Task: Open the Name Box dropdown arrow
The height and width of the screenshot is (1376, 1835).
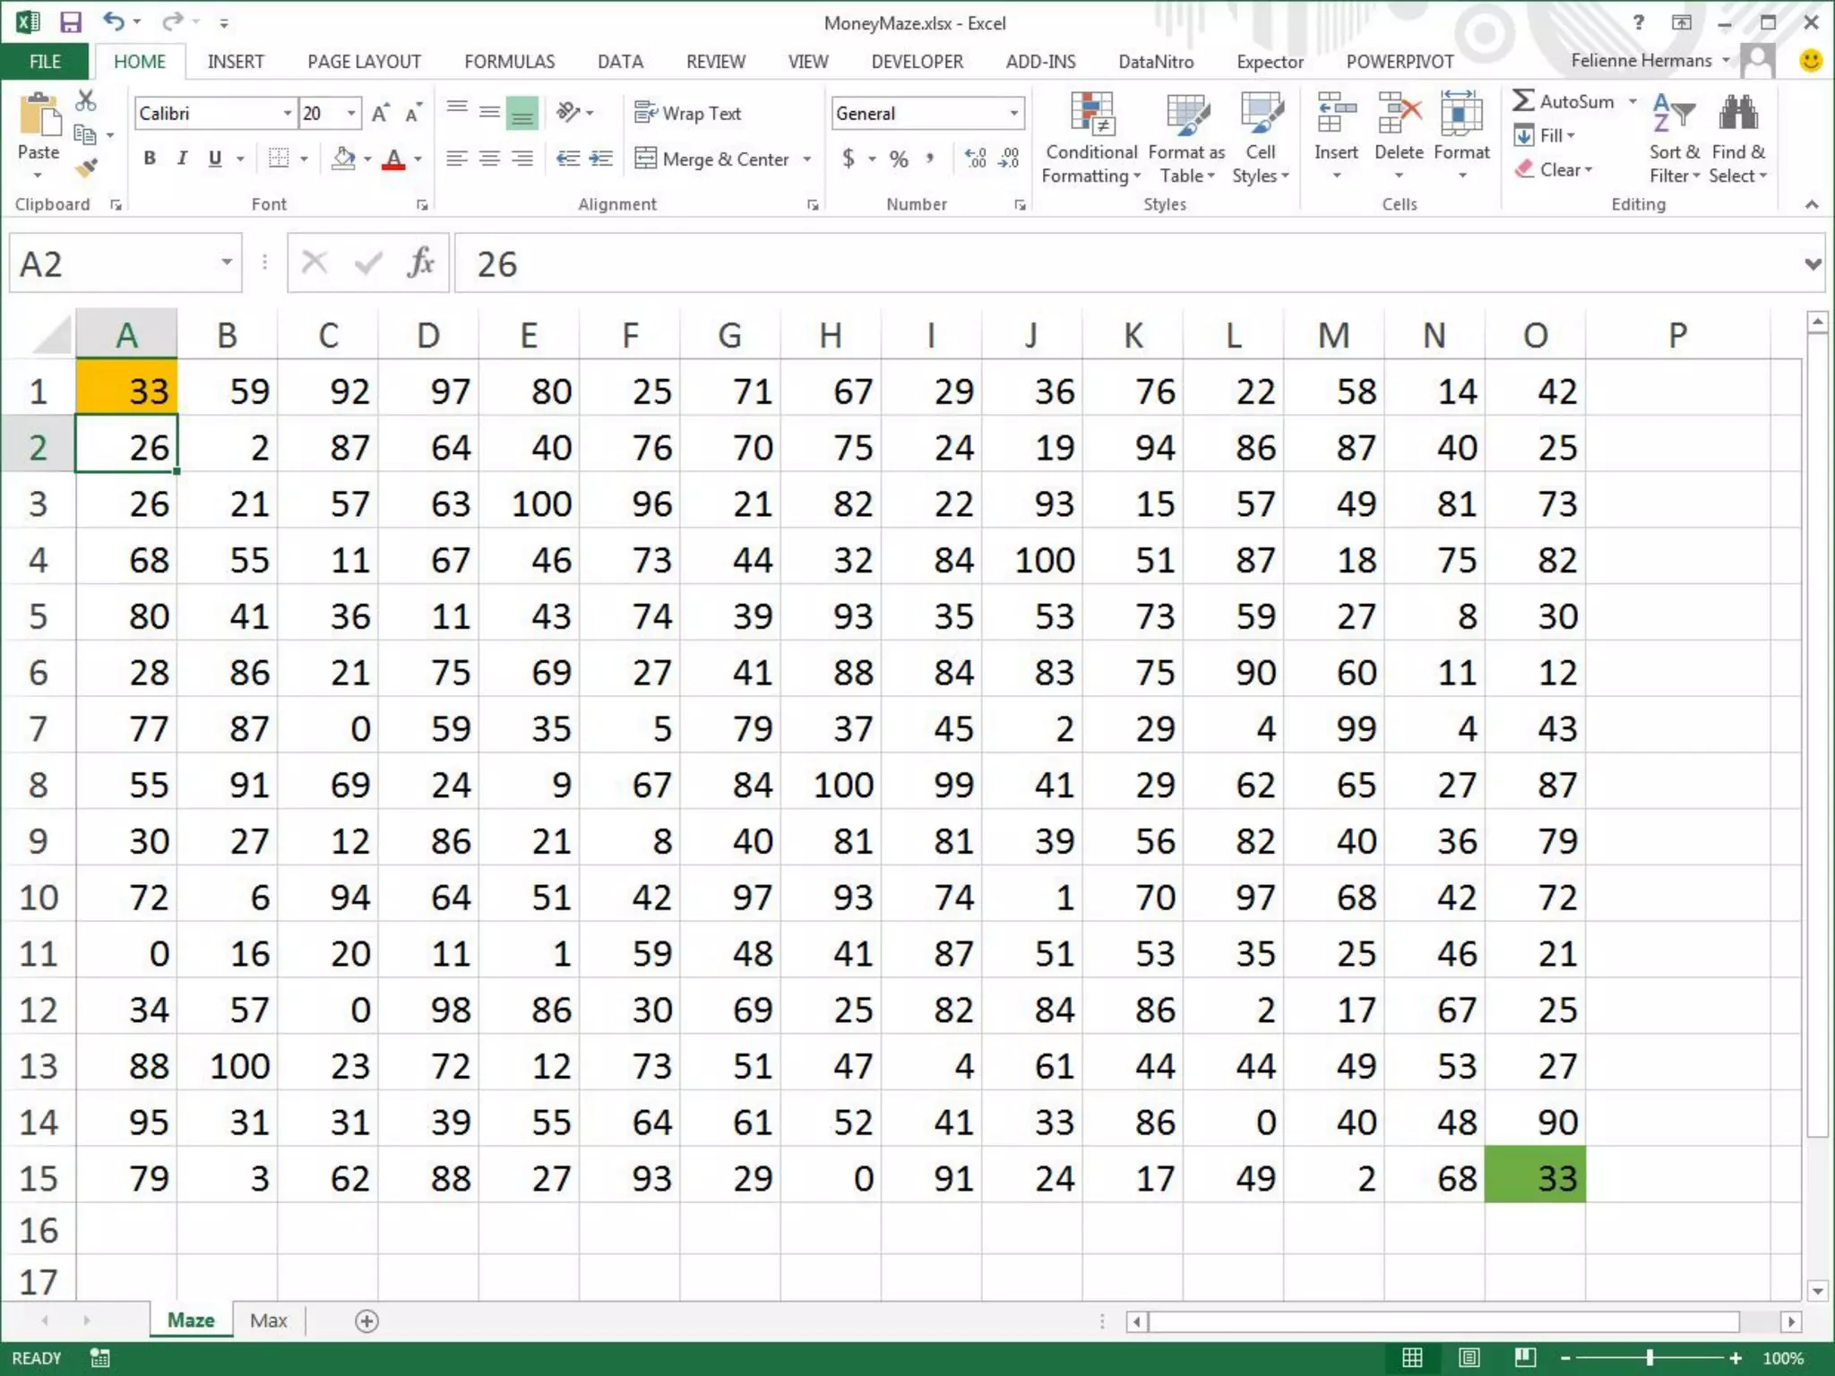Action: [227, 262]
